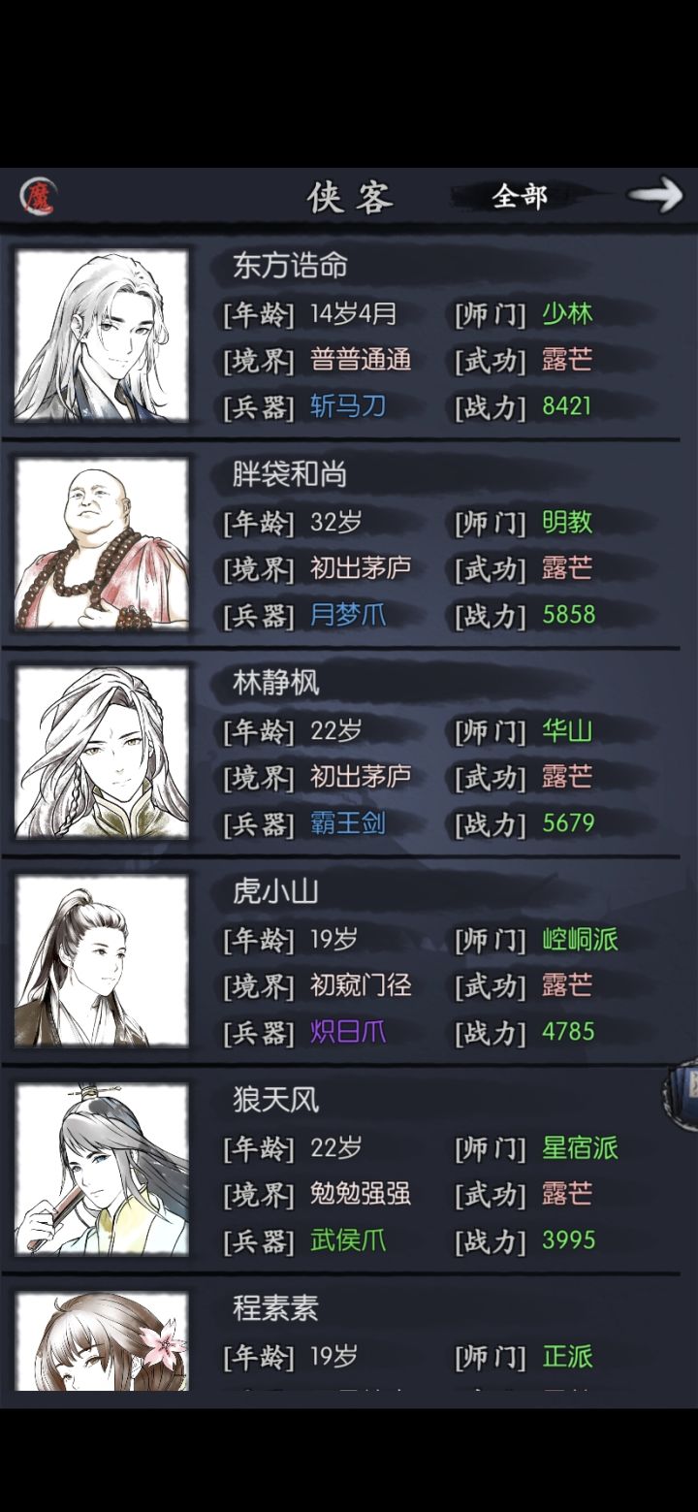This screenshot has height=1512, width=698.
Task: Tap the red 魔 seal icon
Action: click(39, 197)
